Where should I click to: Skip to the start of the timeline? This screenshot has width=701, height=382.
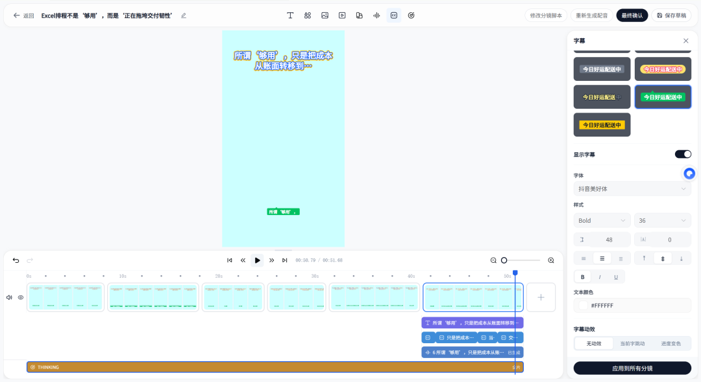[229, 260]
